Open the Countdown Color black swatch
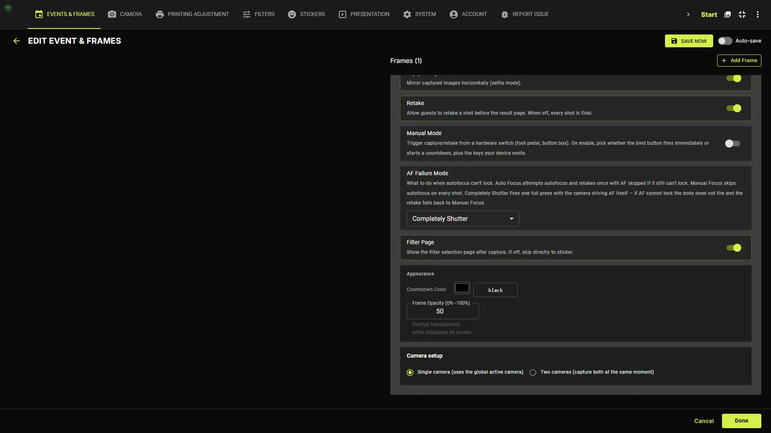 [x=462, y=288]
